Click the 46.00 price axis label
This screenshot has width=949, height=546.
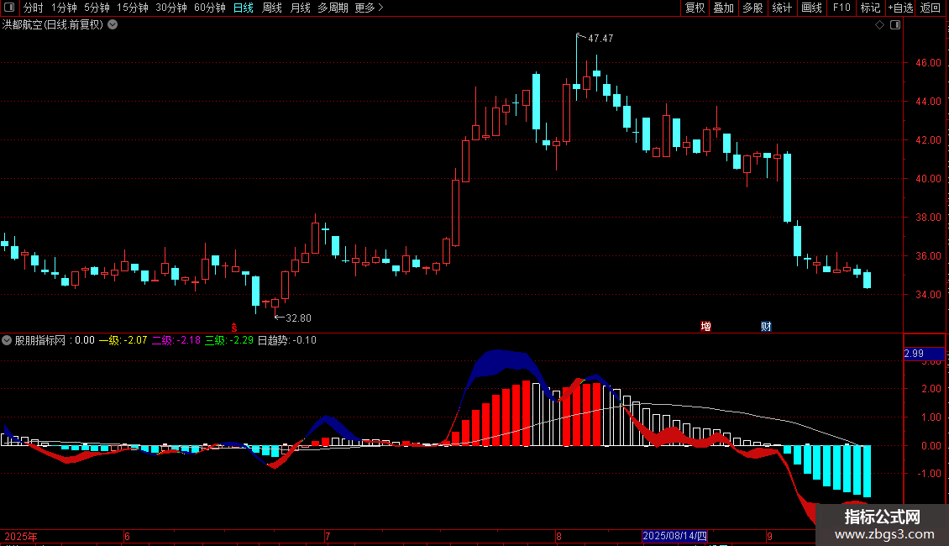tap(928, 63)
